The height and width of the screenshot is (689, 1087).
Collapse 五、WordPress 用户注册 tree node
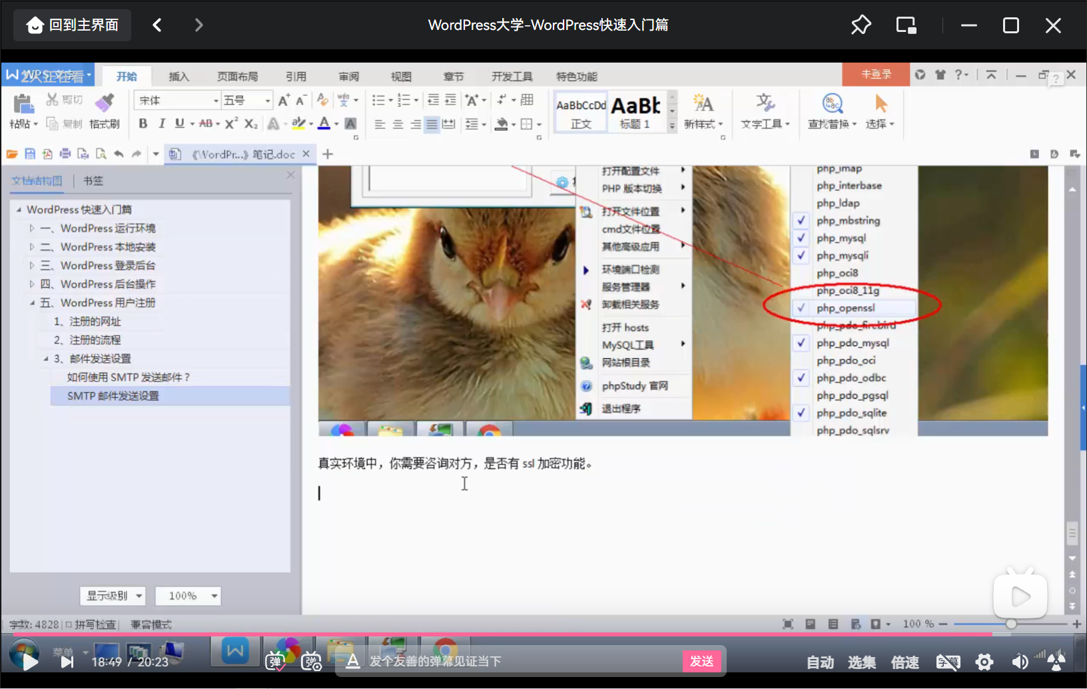coord(31,303)
